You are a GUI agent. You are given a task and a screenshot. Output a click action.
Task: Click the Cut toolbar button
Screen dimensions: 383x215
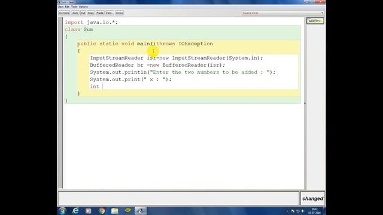83,13
